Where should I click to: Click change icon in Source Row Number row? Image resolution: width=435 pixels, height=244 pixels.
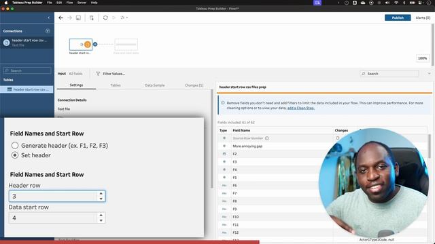point(338,138)
